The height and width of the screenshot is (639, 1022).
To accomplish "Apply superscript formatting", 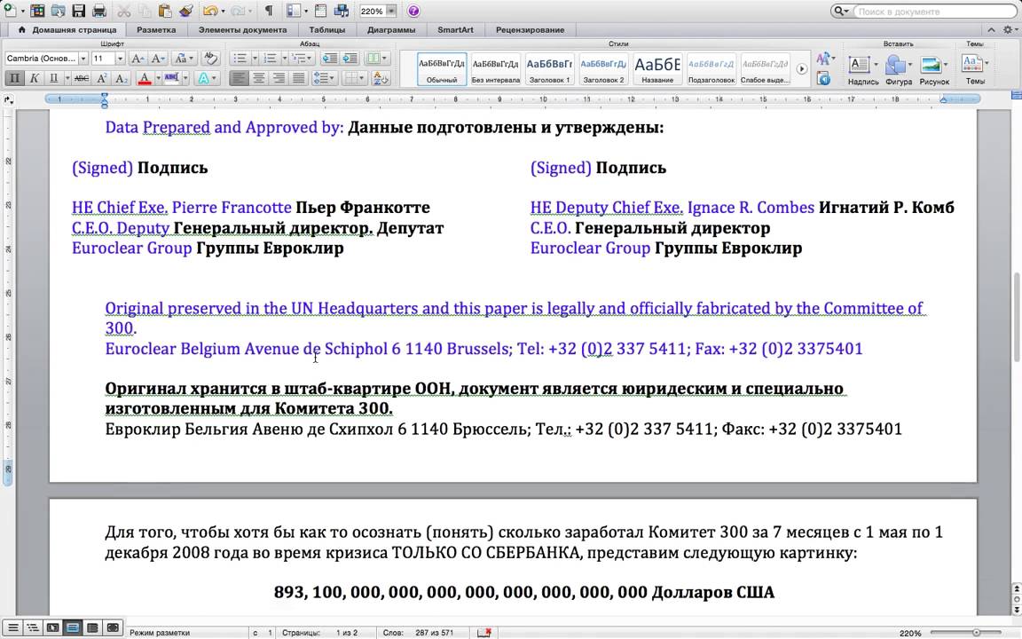I will pyautogui.click(x=102, y=78).
